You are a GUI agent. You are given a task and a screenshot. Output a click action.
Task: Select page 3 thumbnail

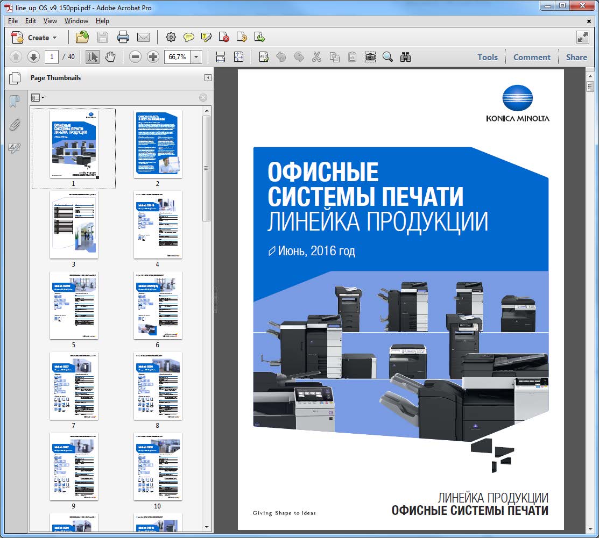74,225
